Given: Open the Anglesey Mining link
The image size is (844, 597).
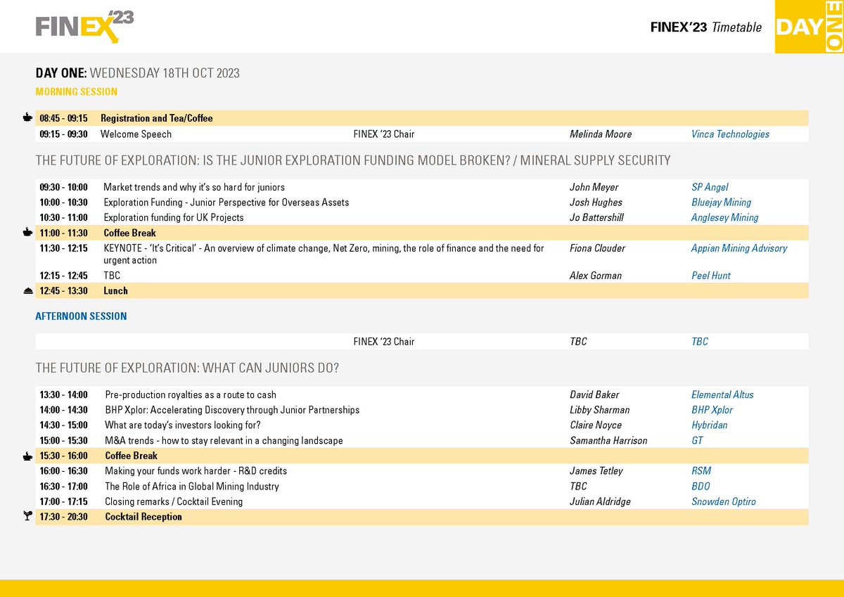Looking at the screenshot, I should [x=724, y=218].
